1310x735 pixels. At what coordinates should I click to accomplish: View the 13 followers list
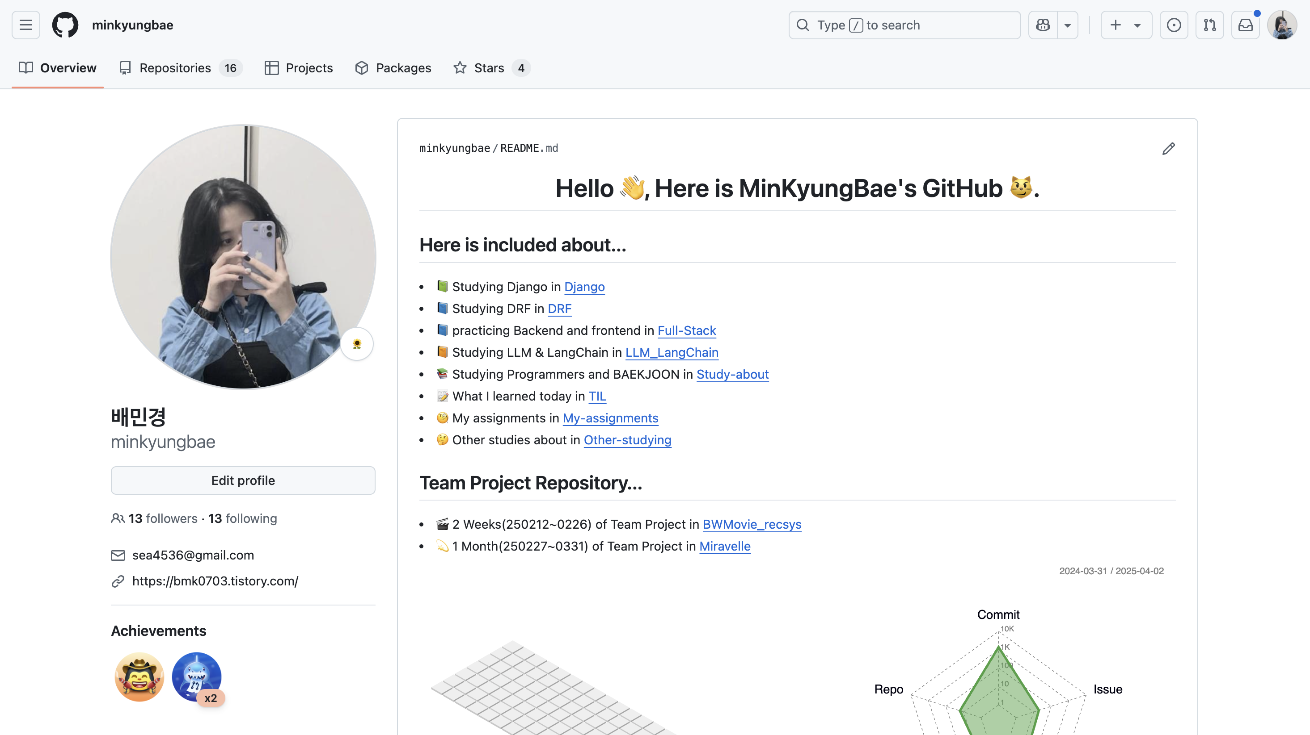pos(163,518)
